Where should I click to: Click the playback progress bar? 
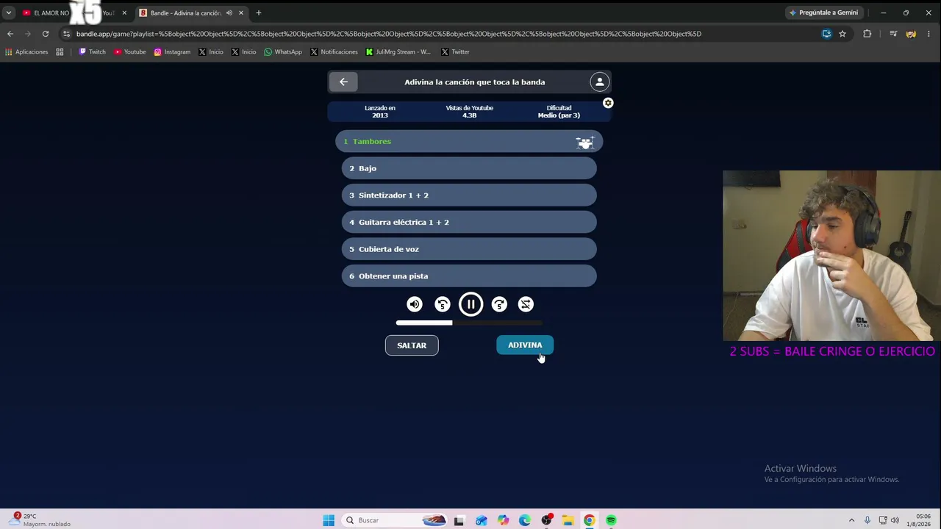pos(469,323)
